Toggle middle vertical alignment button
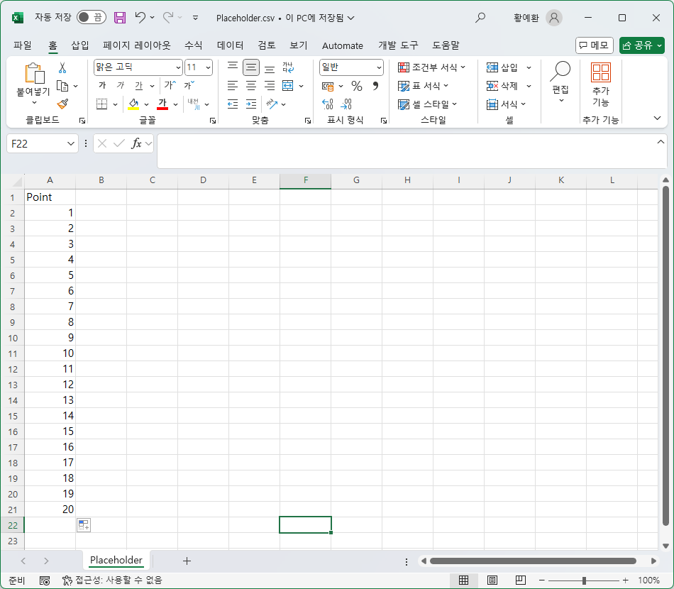This screenshot has height=589, width=674. pyautogui.click(x=251, y=67)
